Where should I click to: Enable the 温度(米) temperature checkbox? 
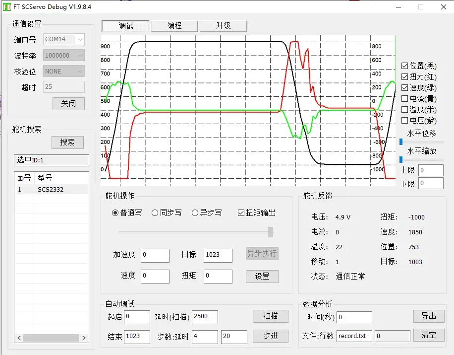point(405,110)
